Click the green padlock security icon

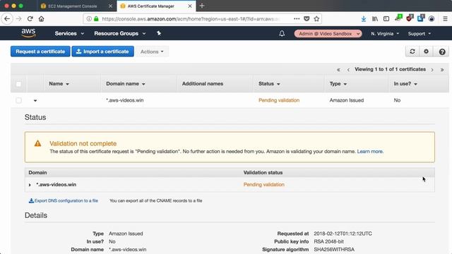[96, 19]
